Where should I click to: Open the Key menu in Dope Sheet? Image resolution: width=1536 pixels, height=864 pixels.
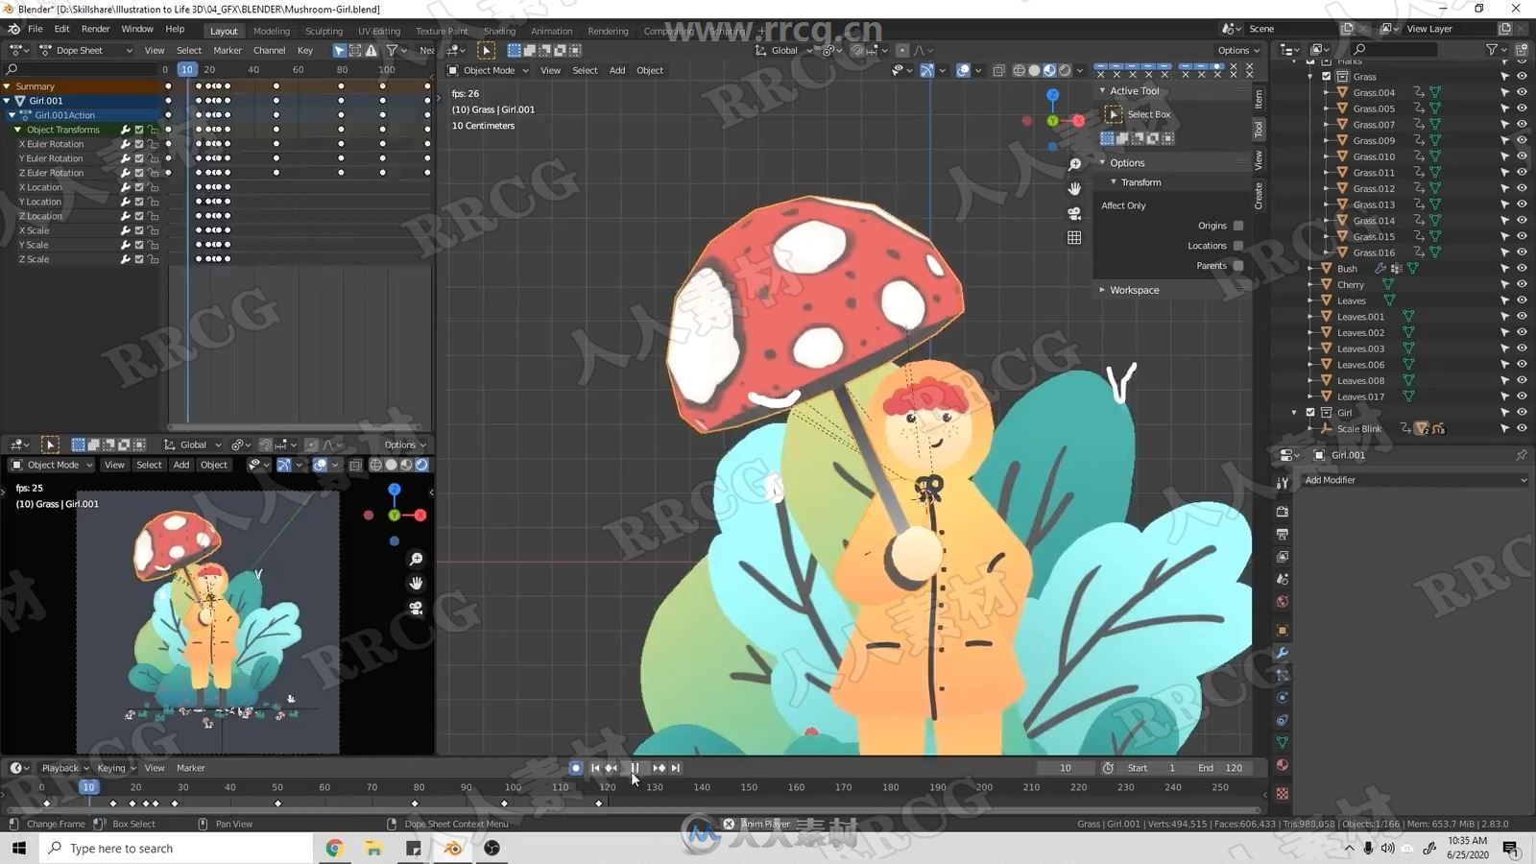pyautogui.click(x=305, y=50)
